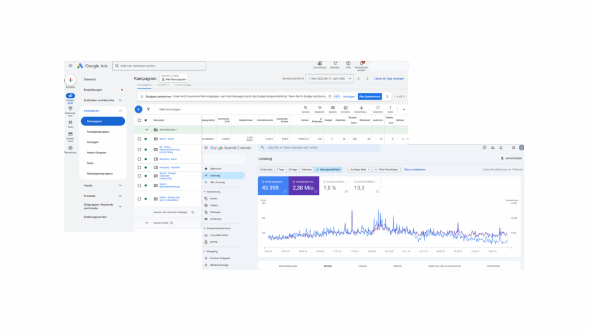Image resolution: width=589 pixels, height=331 pixels.
Task: Open the Search Console hamburger menu
Action: coord(206,148)
